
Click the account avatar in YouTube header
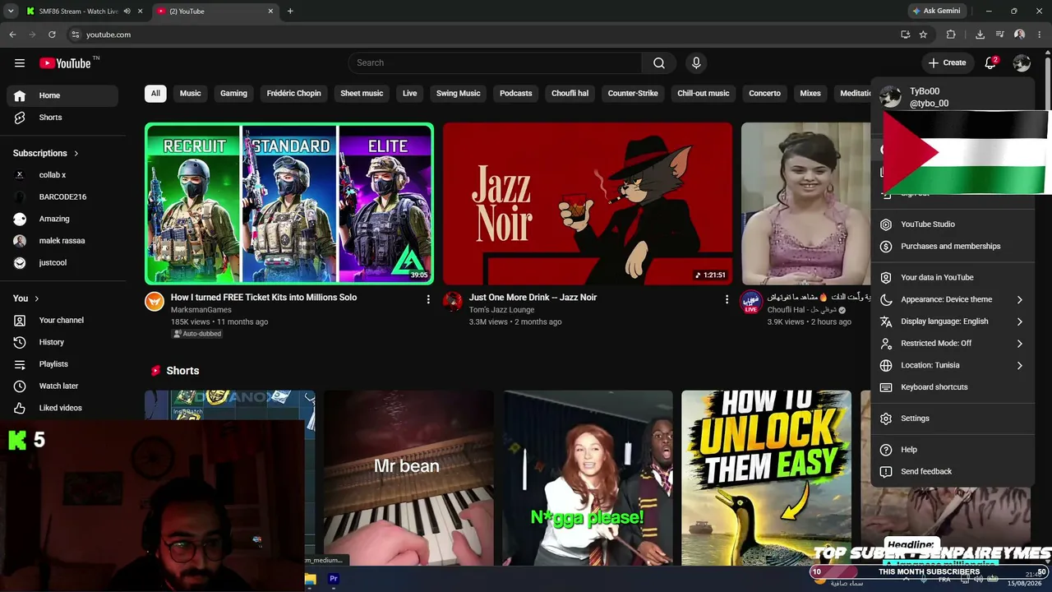[1022, 63]
